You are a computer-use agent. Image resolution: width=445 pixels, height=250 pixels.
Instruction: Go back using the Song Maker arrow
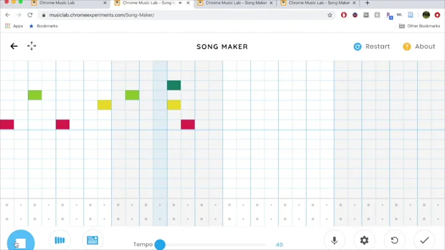14,46
